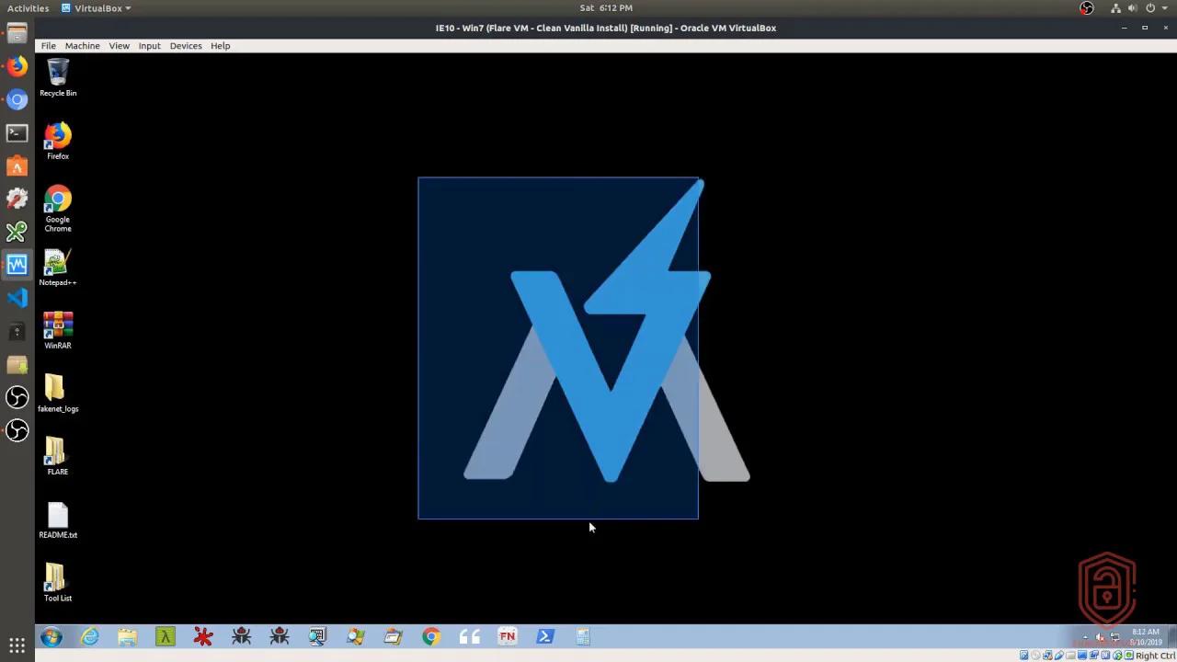Open the fakenet_logs folder
Screen dimensions: 1177x662
(57, 391)
